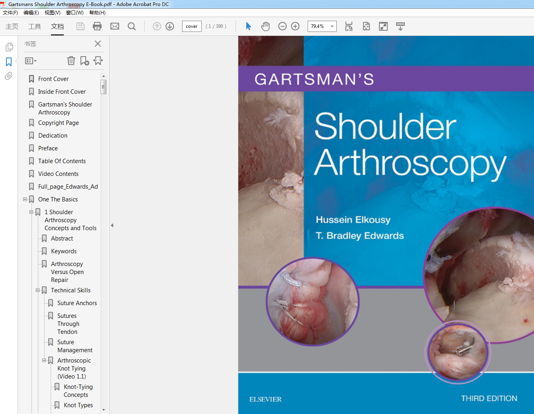Open the 视图(V) menu
The width and height of the screenshot is (534, 414).
(53, 13)
